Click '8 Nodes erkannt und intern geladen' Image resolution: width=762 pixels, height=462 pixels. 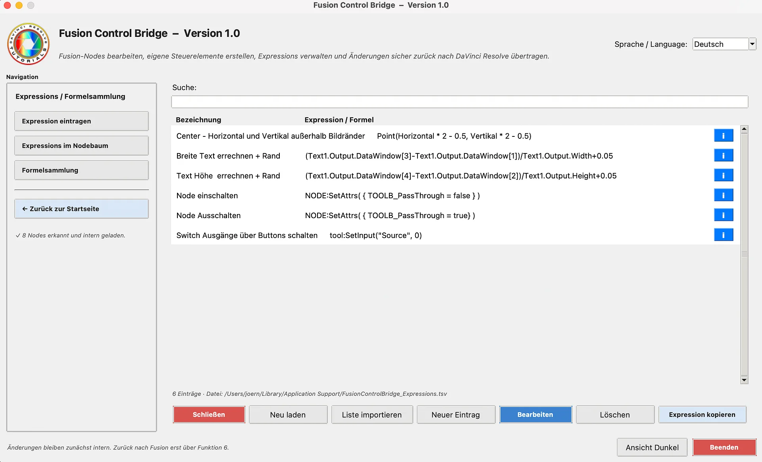pos(71,235)
